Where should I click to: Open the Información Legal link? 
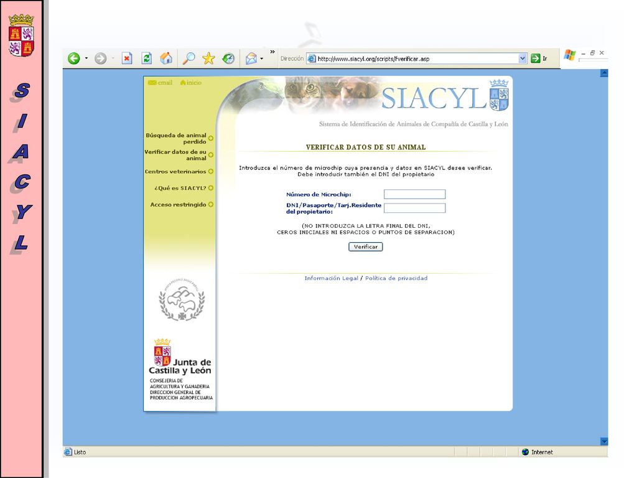(x=332, y=278)
